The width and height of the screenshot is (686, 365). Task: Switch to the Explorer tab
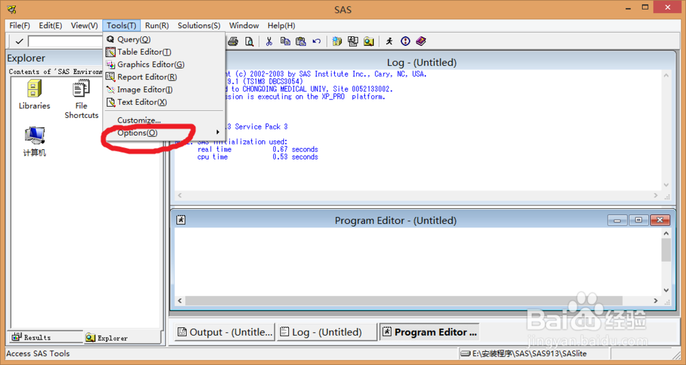click(123, 338)
